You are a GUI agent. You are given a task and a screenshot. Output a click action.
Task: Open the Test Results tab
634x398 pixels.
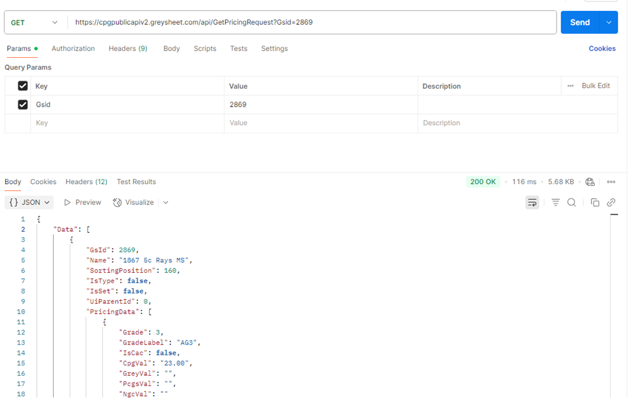[x=136, y=182]
